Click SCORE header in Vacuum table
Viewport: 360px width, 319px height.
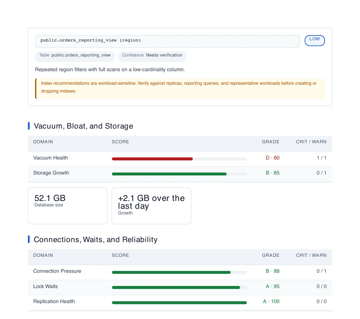tap(120, 142)
